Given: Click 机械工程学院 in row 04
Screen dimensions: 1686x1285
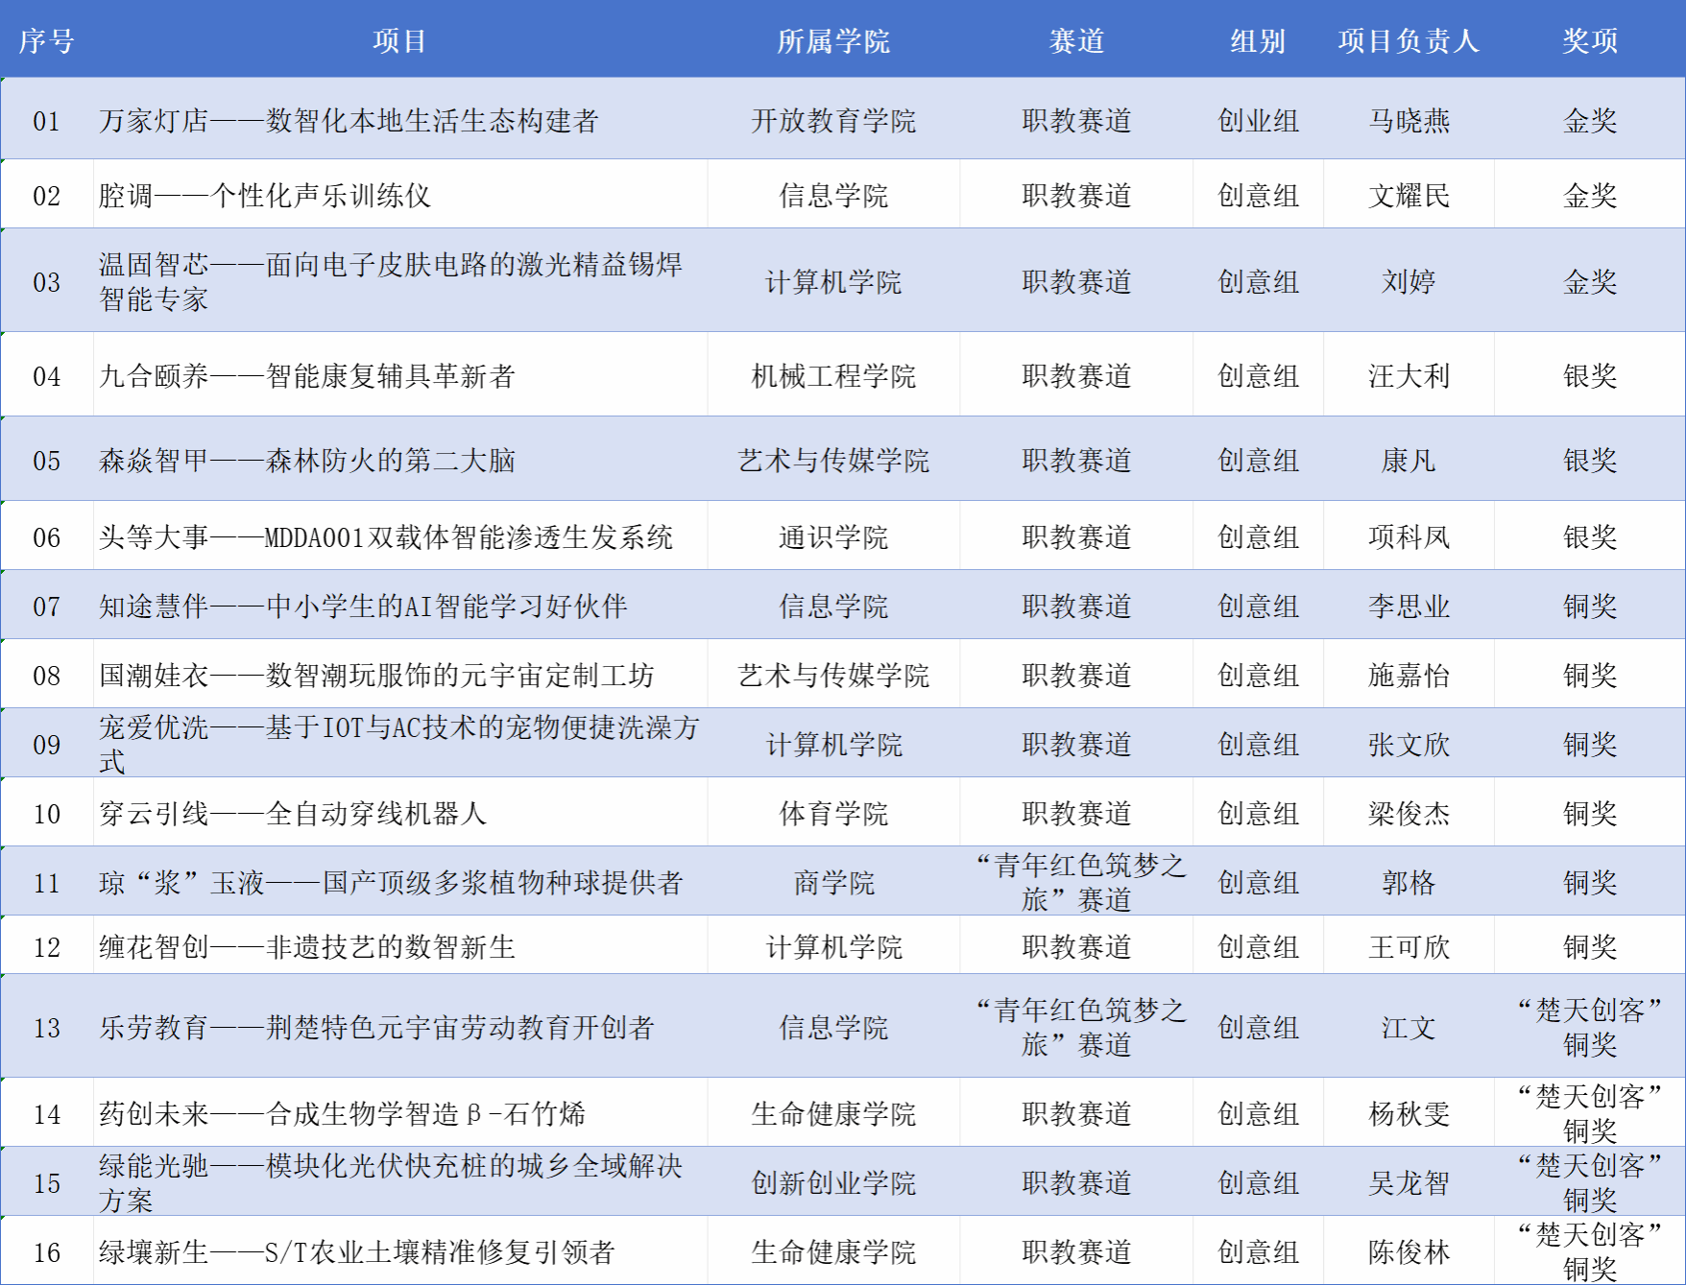Looking at the screenshot, I should click(833, 376).
